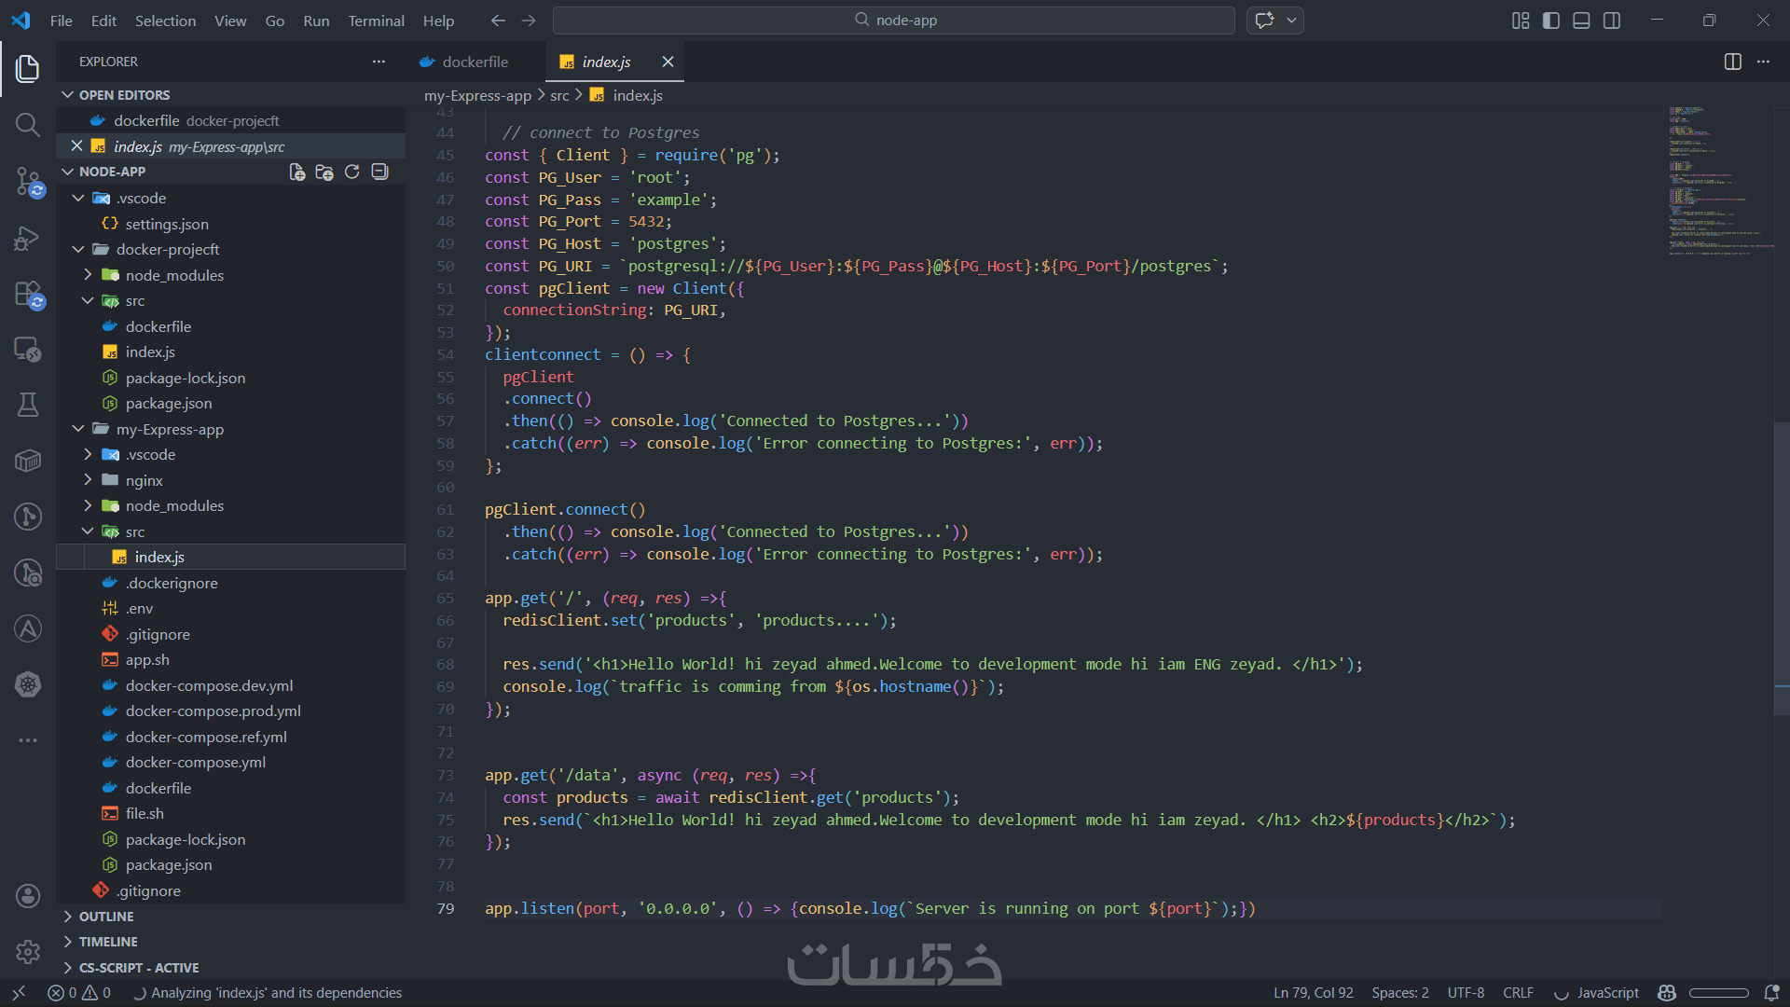Open Manage gear icon
This screenshot has width=1790, height=1007.
(27, 951)
